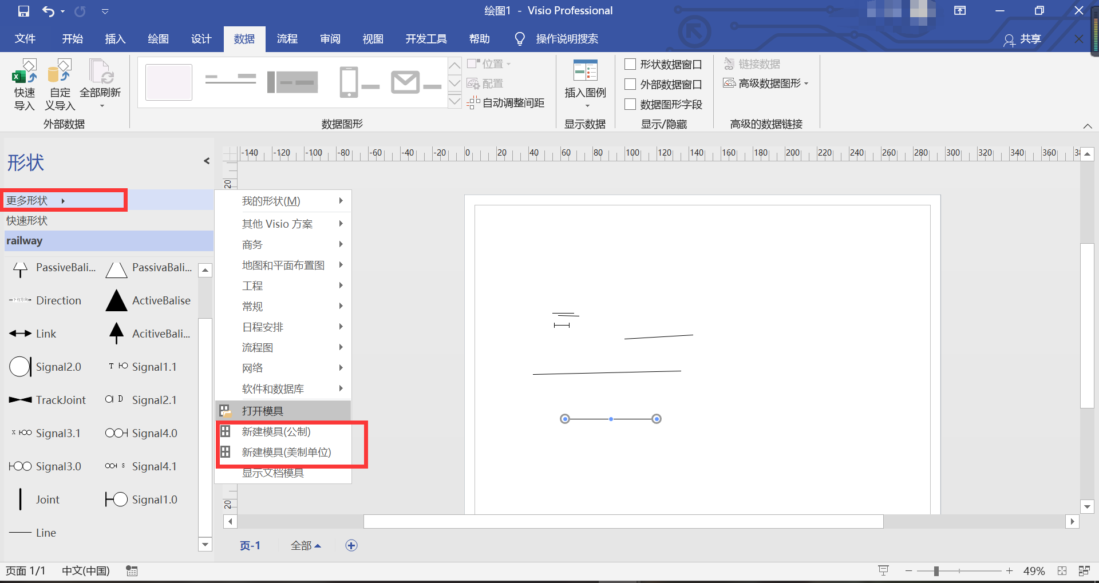Expand Other Visio Solutions (其他 Visio 方案) submenu
This screenshot has width=1099, height=583.
point(284,224)
